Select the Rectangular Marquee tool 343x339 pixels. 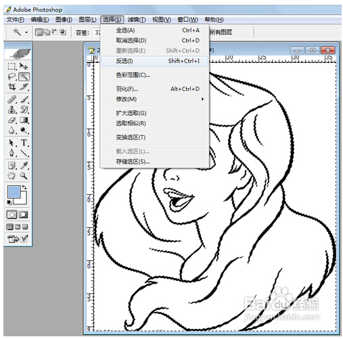click(12, 66)
